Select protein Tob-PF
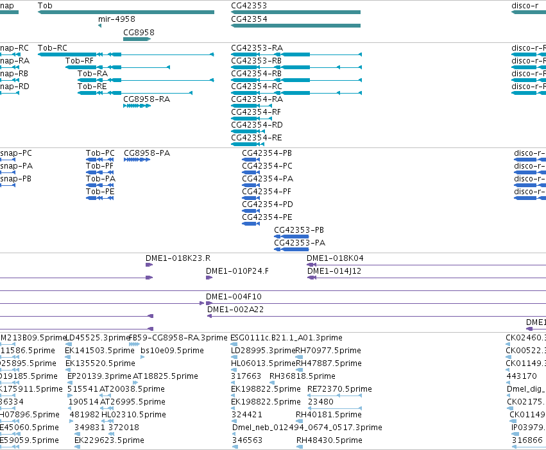 point(100,166)
